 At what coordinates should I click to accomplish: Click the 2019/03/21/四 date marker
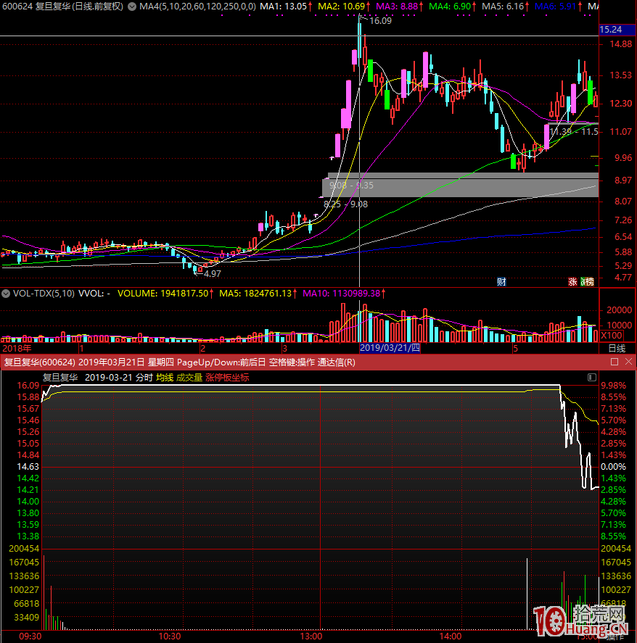390,348
